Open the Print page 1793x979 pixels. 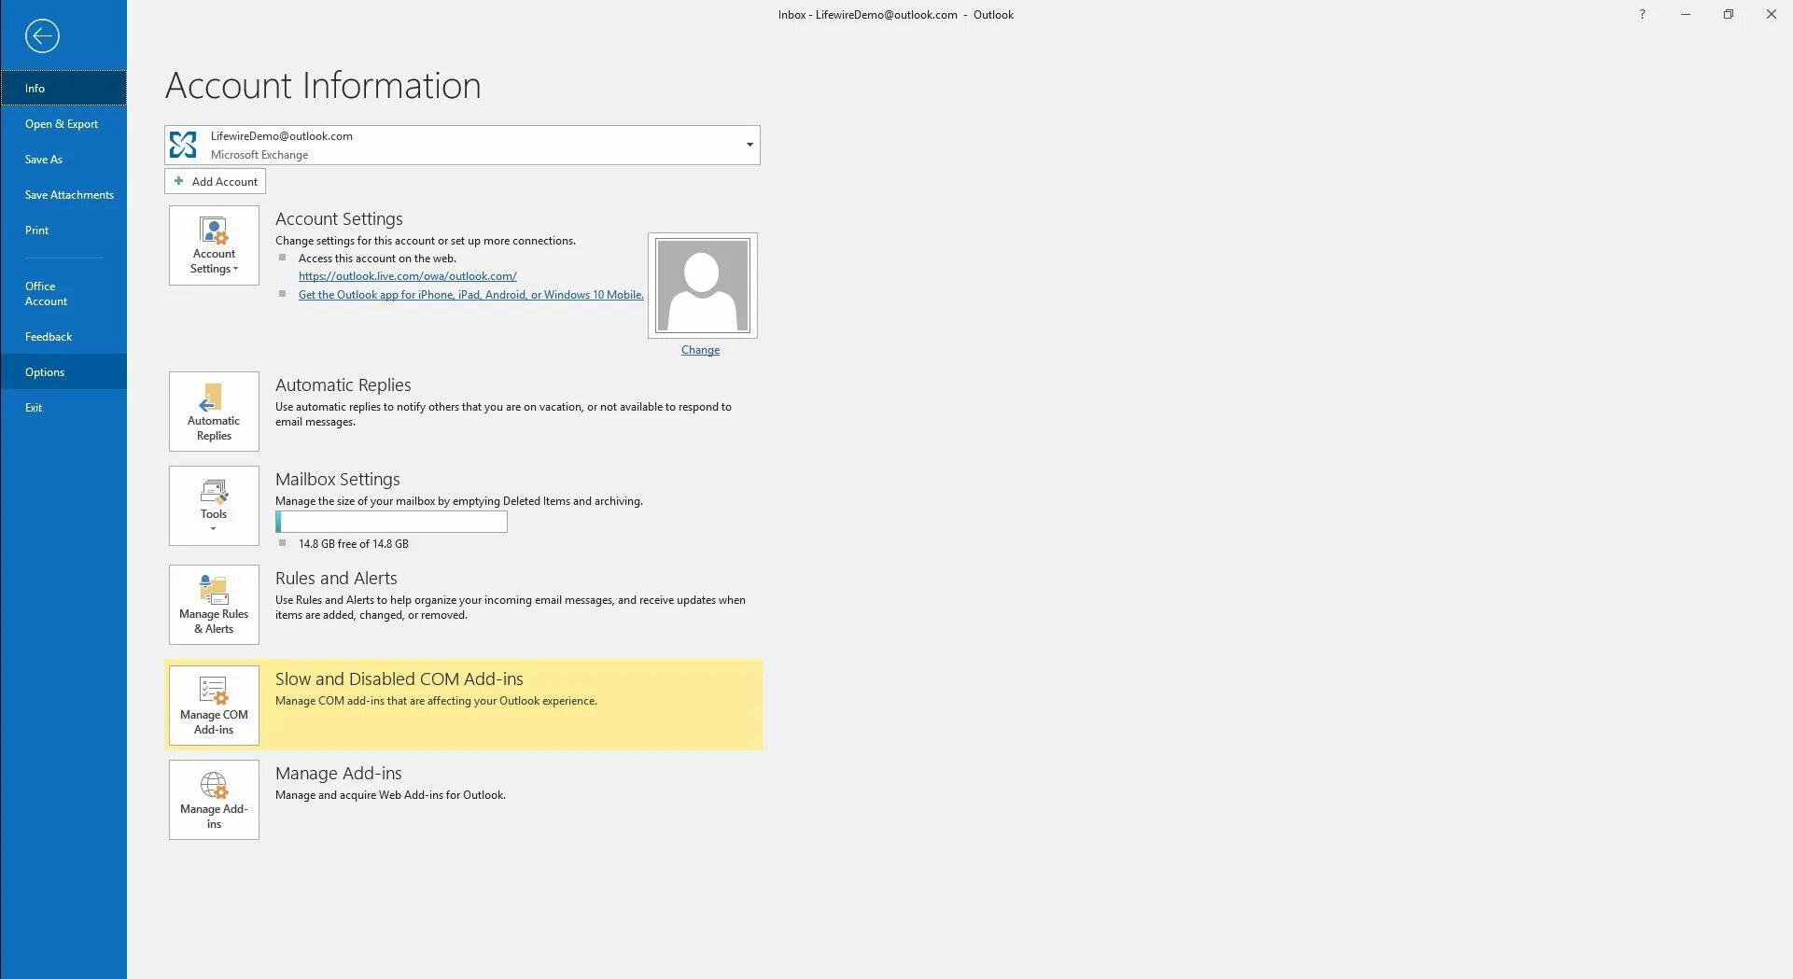tap(63, 231)
